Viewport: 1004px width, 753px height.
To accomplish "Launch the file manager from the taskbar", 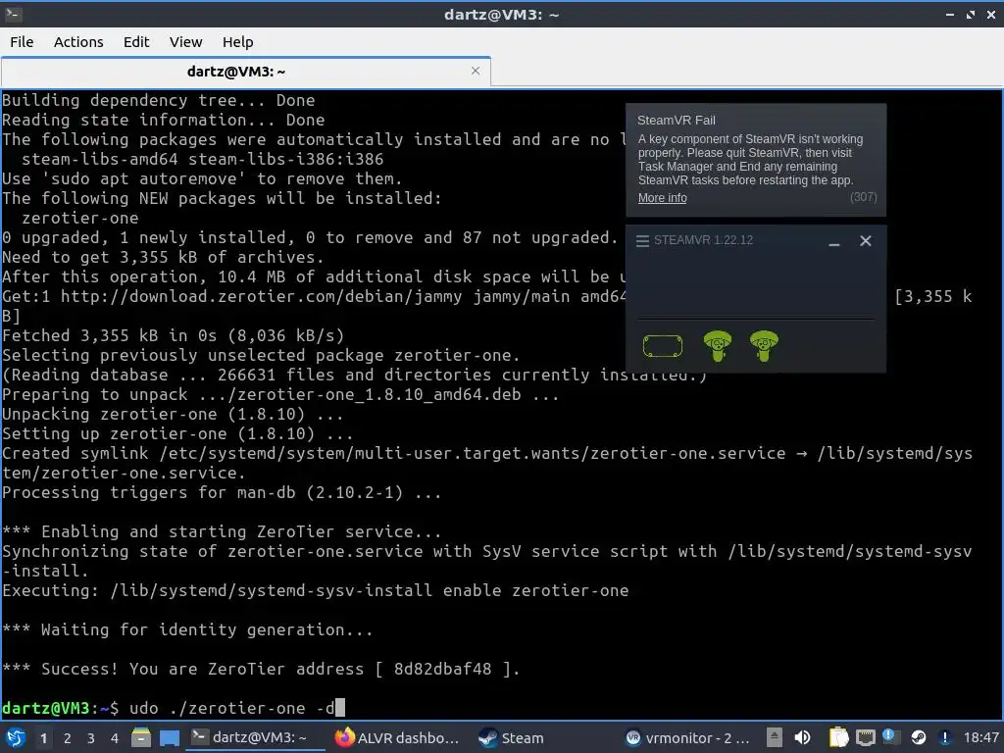I will pos(141,737).
